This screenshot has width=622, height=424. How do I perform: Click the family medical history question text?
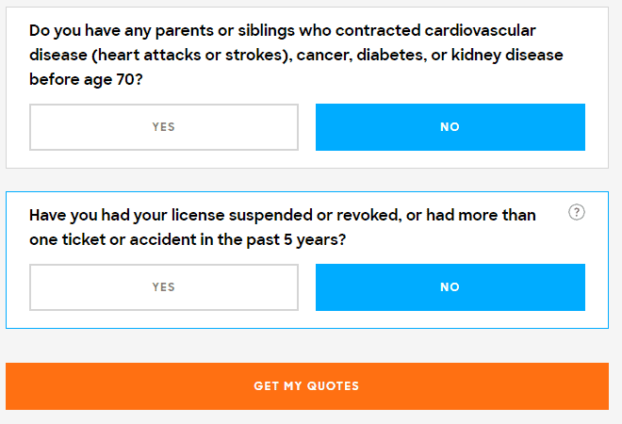[296, 55]
